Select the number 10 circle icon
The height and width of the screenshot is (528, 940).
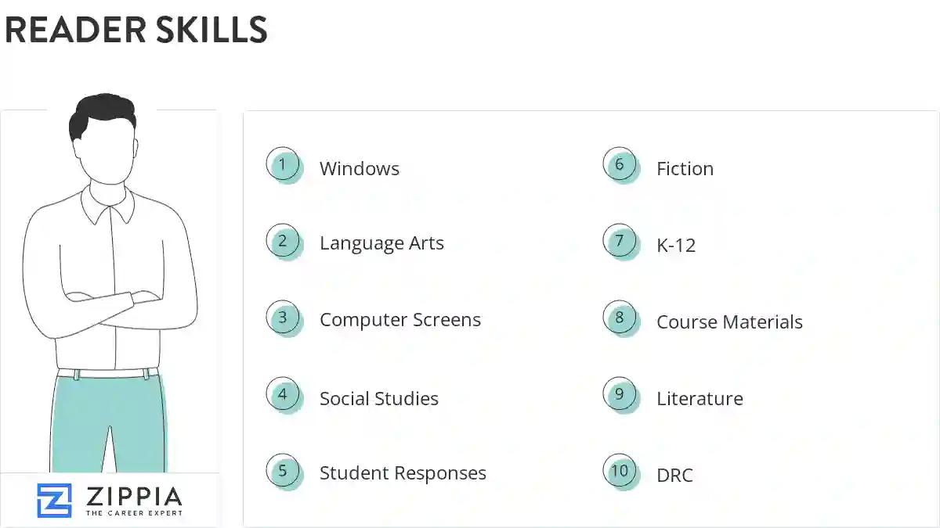(620, 471)
